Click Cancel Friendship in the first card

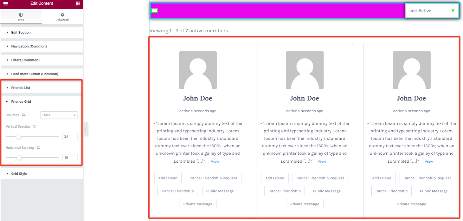click(x=178, y=191)
